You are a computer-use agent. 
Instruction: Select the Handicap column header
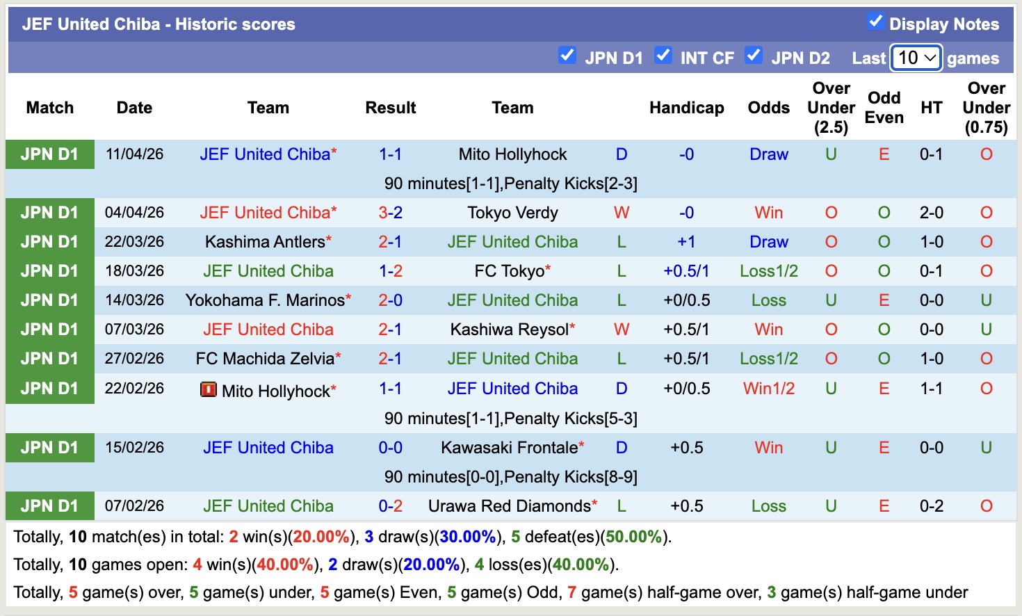pyautogui.click(x=687, y=108)
